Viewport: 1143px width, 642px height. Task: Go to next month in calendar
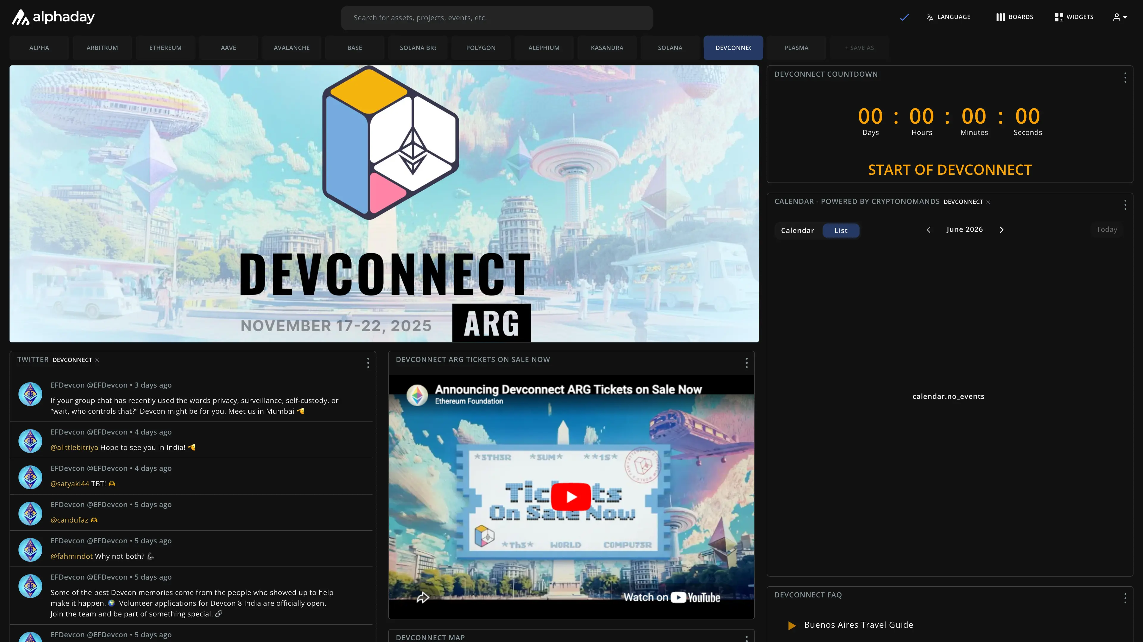pyautogui.click(x=1001, y=229)
